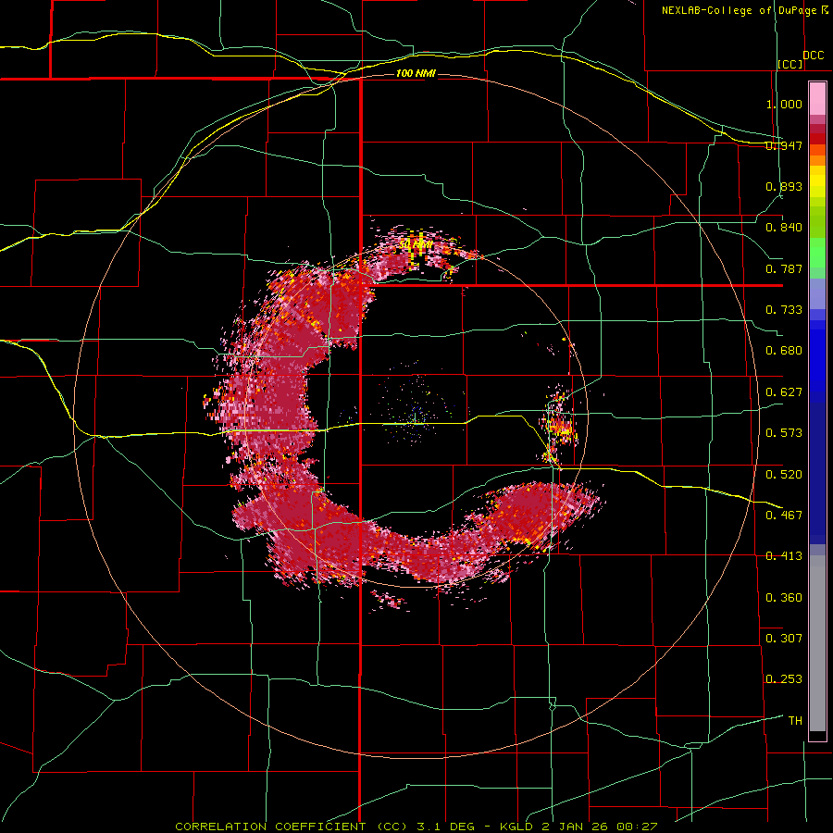Select the 0.947 scale value
Viewport: 833px width, 833px height.
pos(784,145)
